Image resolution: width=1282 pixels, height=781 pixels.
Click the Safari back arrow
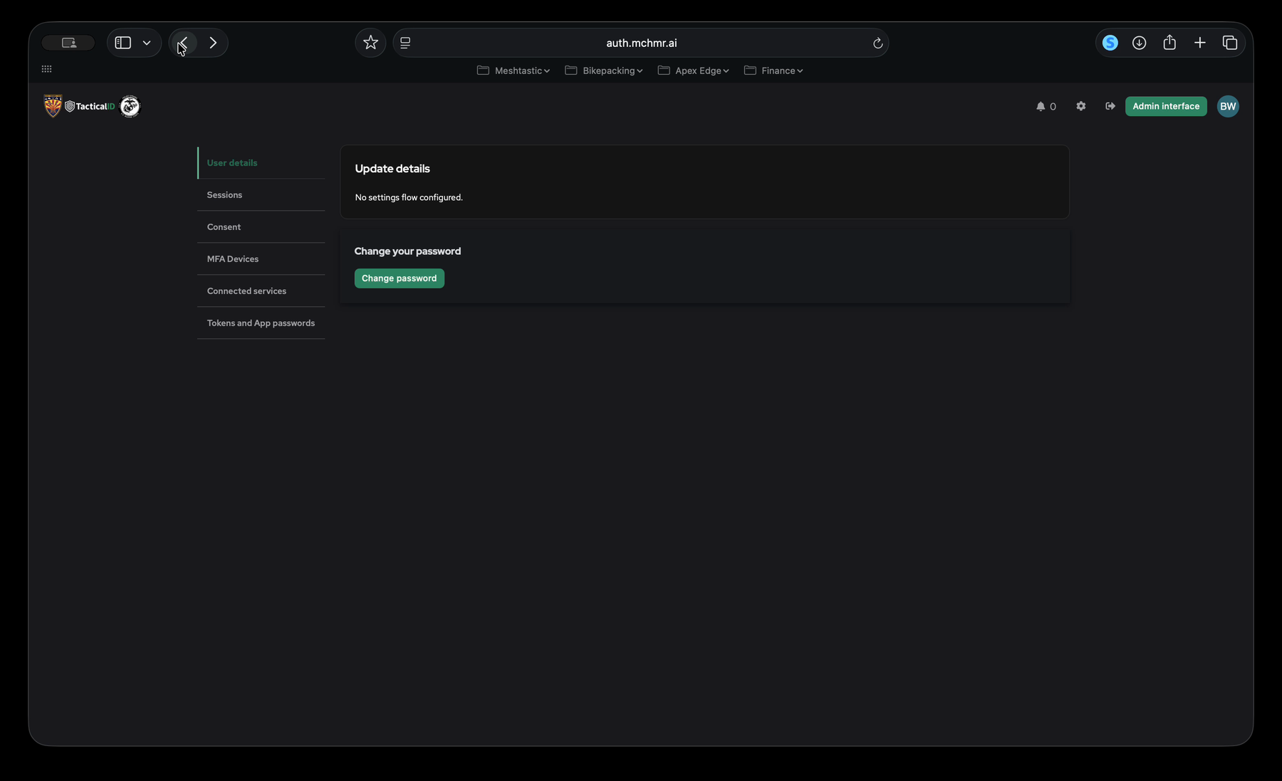(184, 43)
